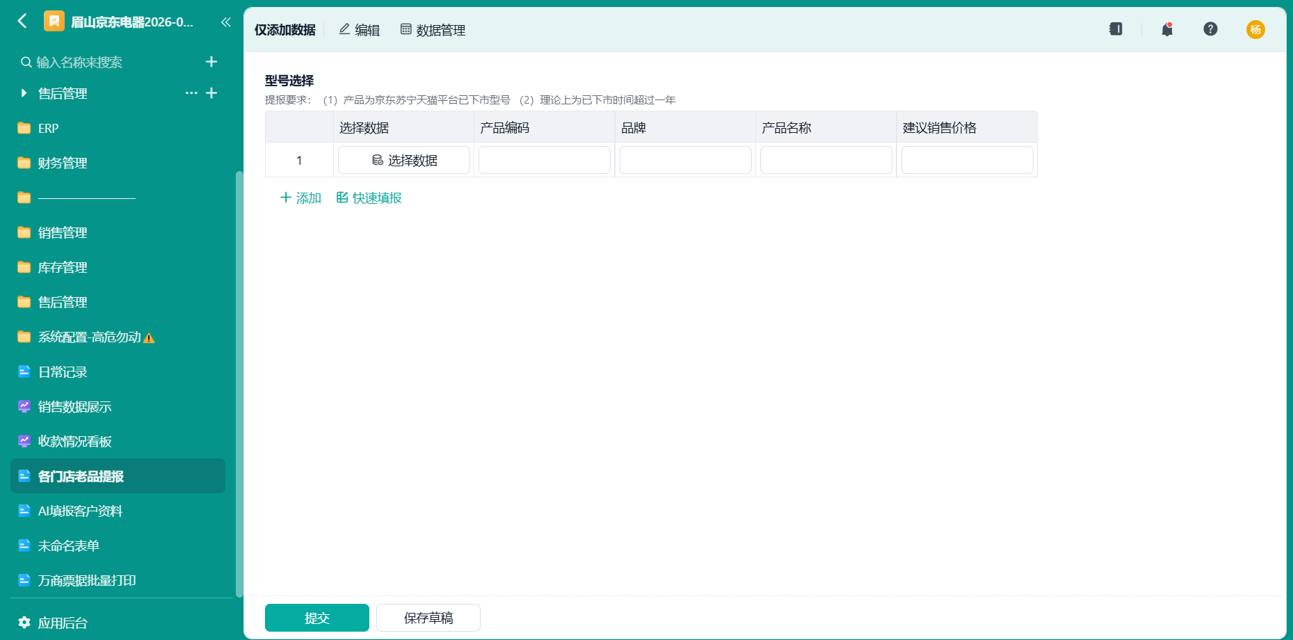Click the 保存草稿 button

click(428, 618)
